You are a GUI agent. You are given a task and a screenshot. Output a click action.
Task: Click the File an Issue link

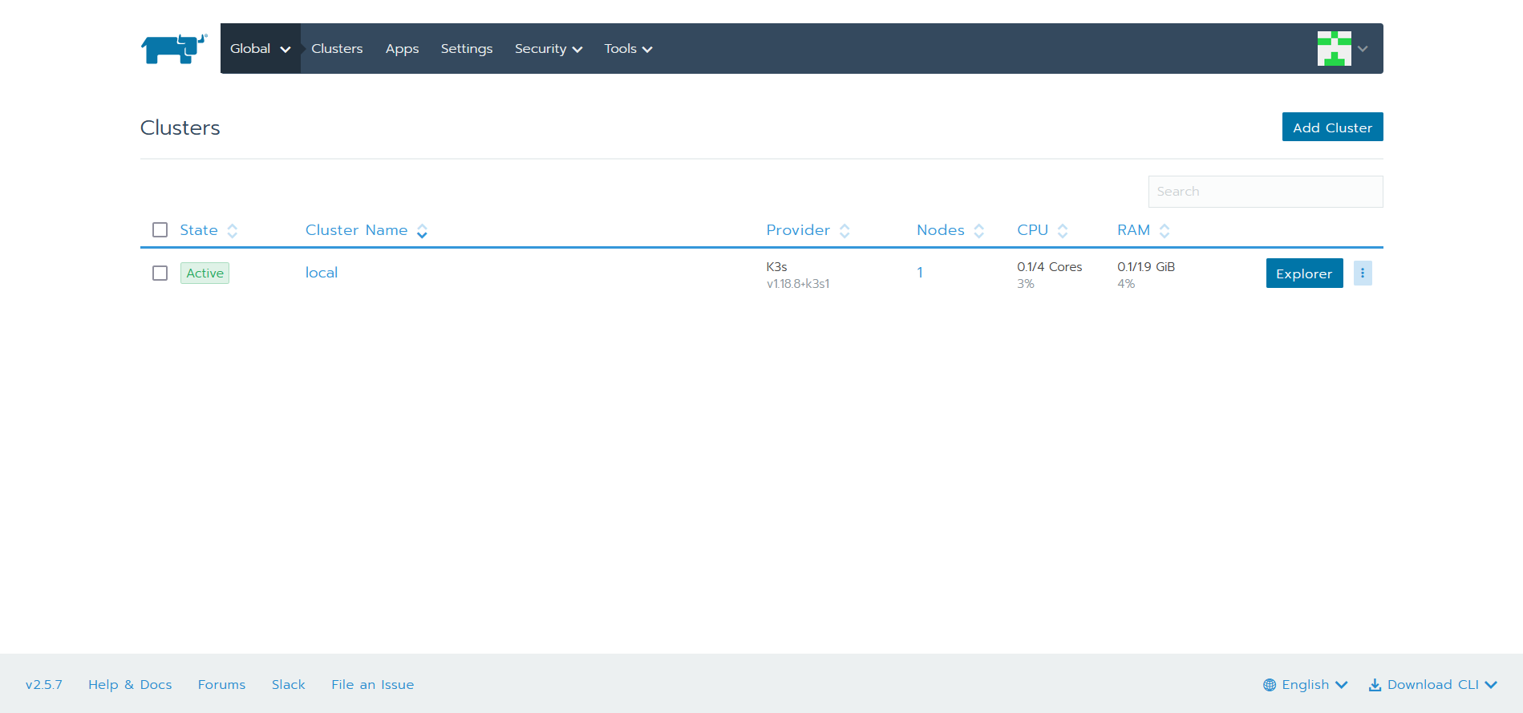(x=372, y=685)
